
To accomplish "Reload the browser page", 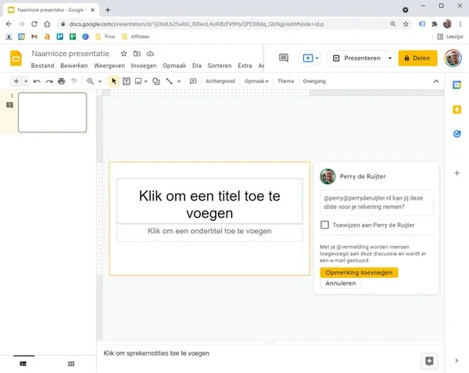I will pos(34,24).
